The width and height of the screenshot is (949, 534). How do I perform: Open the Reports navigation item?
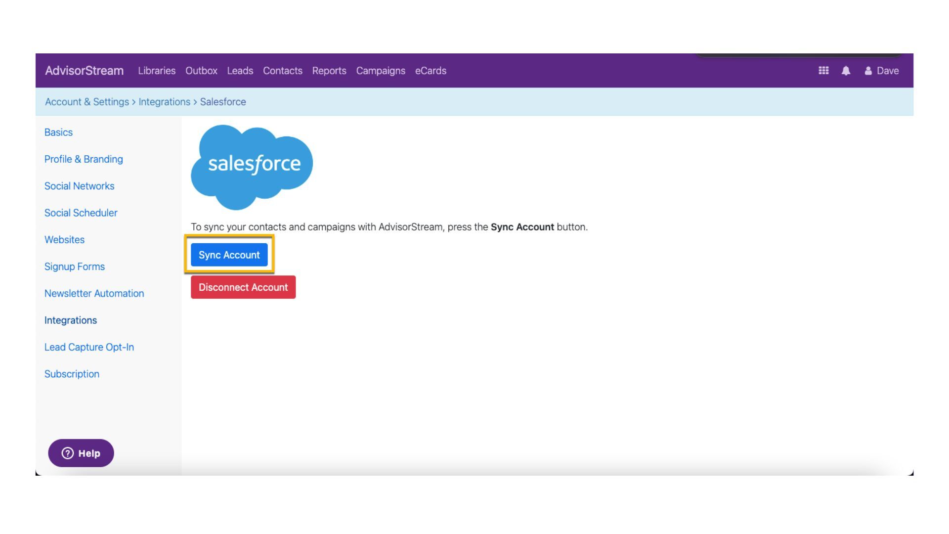(x=329, y=71)
